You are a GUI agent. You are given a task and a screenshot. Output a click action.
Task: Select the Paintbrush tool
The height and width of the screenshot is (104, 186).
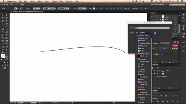3,27
